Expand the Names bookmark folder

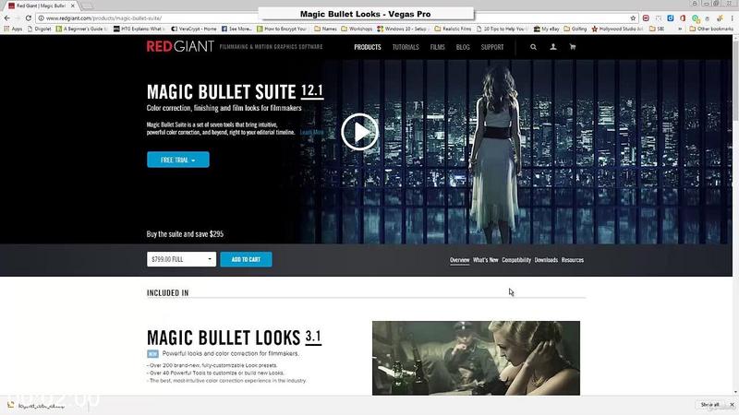[x=325, y=29]
